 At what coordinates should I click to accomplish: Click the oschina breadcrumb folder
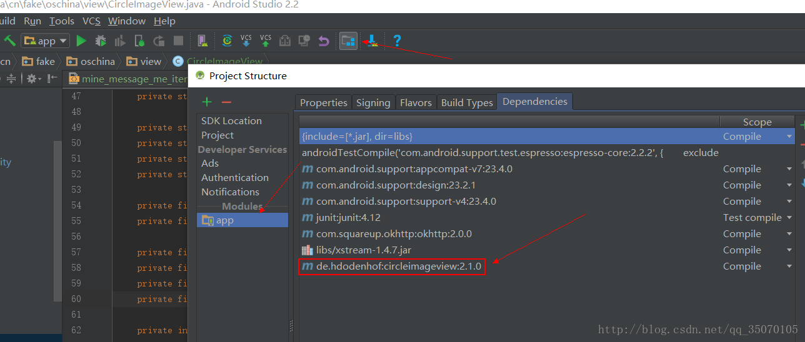(91, 61)
